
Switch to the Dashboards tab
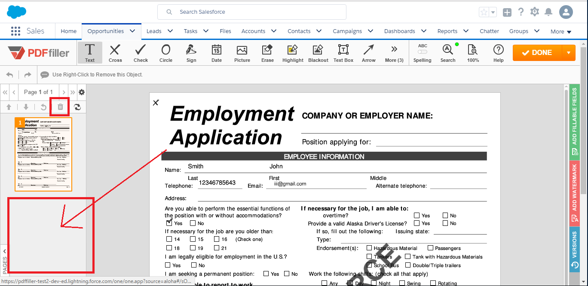tap(400, 31)
